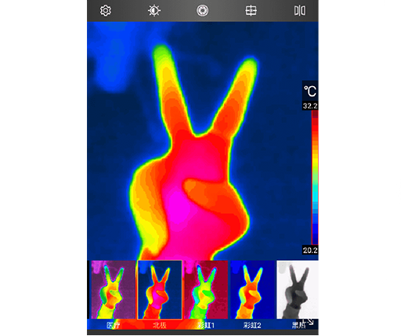The height and width of the screenshot is (336, 401).
Task: Choose the 黑热 grayscale palette thumbnail
Action: (298, 290)
